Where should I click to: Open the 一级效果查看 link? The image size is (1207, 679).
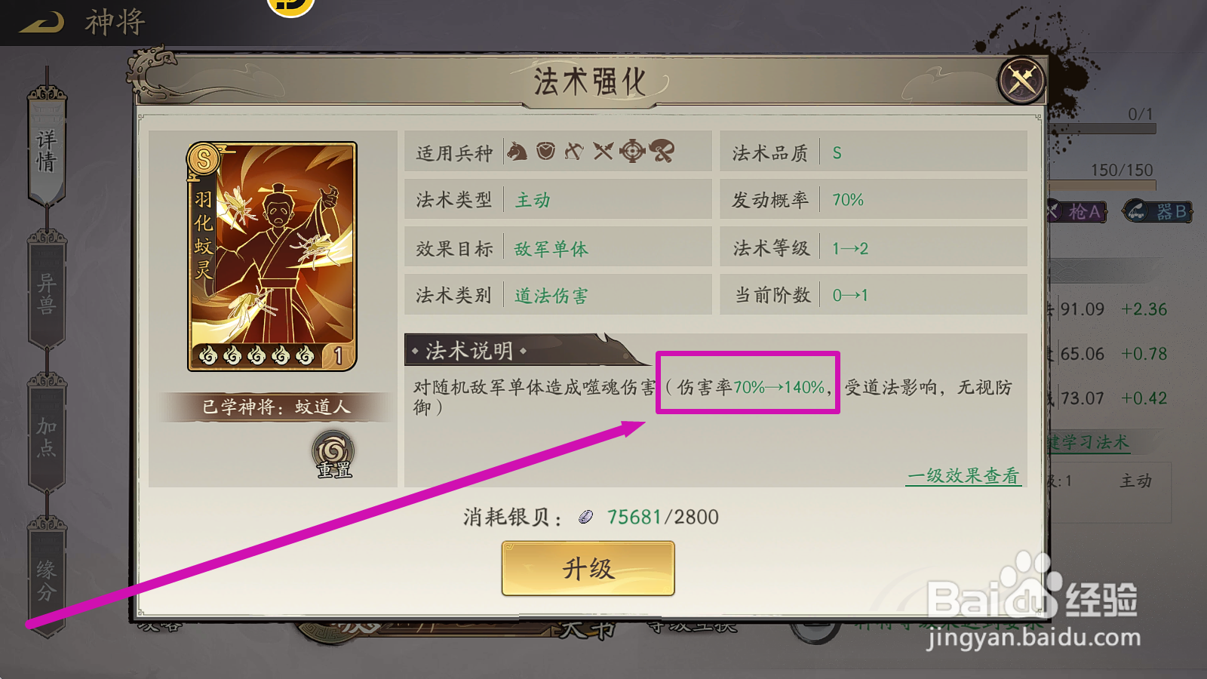pyautogui.click(x=963, y=476)
